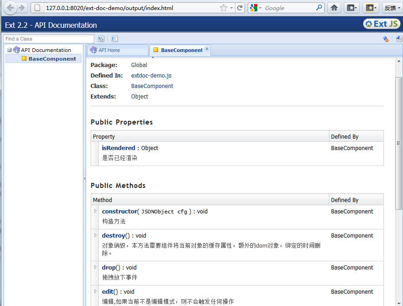Click BaseComponent in the destroy row
The height and width of the screenshot is (306, 403).
point(352,235)
